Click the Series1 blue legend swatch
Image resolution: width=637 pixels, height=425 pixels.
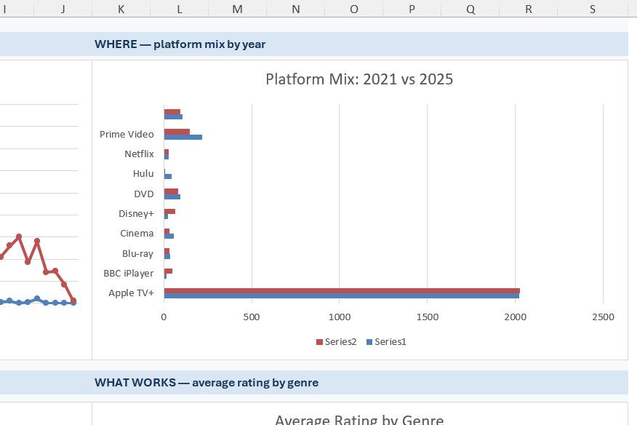pos(369,342)
